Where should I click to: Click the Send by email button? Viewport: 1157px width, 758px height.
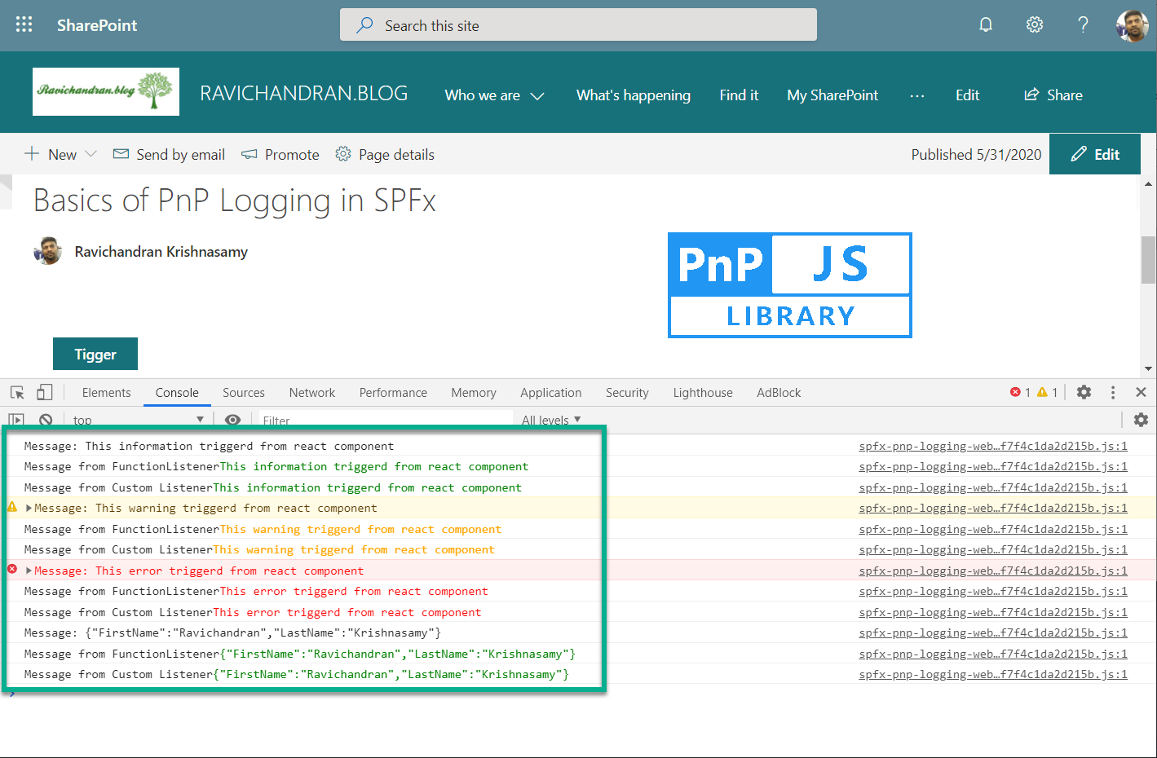(x=169, y=155)
